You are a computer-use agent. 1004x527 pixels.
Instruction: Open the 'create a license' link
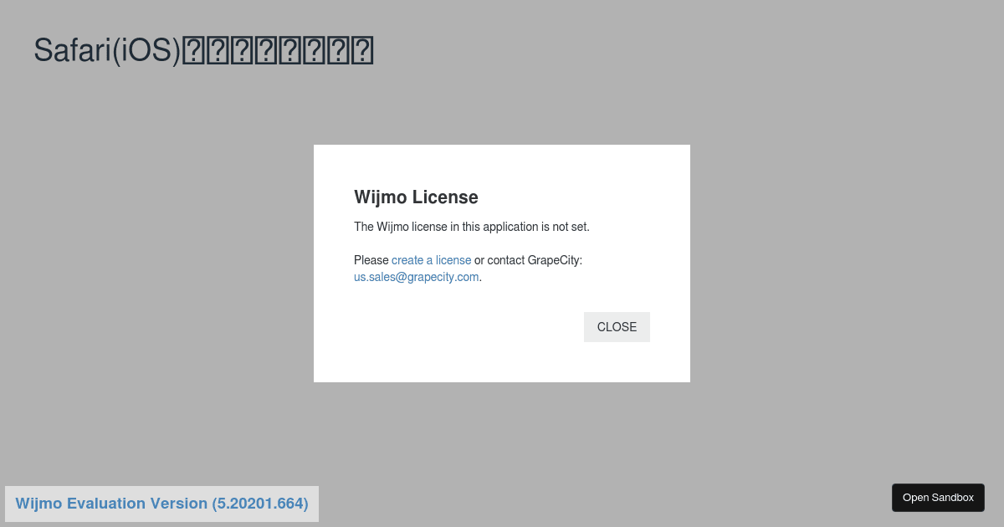point(431,260)
